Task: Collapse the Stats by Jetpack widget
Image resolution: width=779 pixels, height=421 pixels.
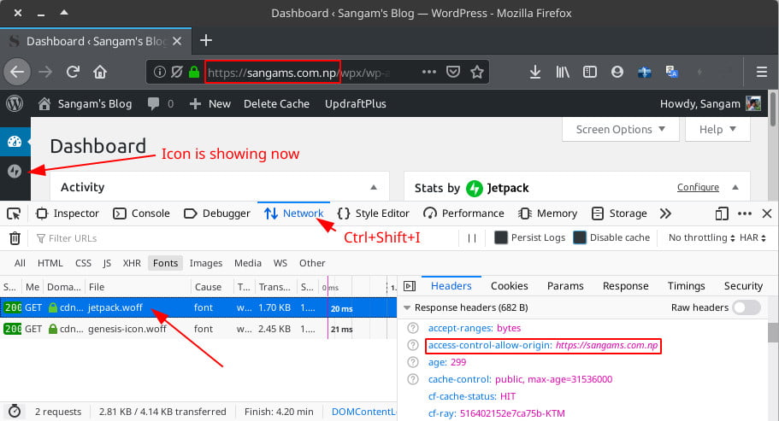Action: (735, 187)
